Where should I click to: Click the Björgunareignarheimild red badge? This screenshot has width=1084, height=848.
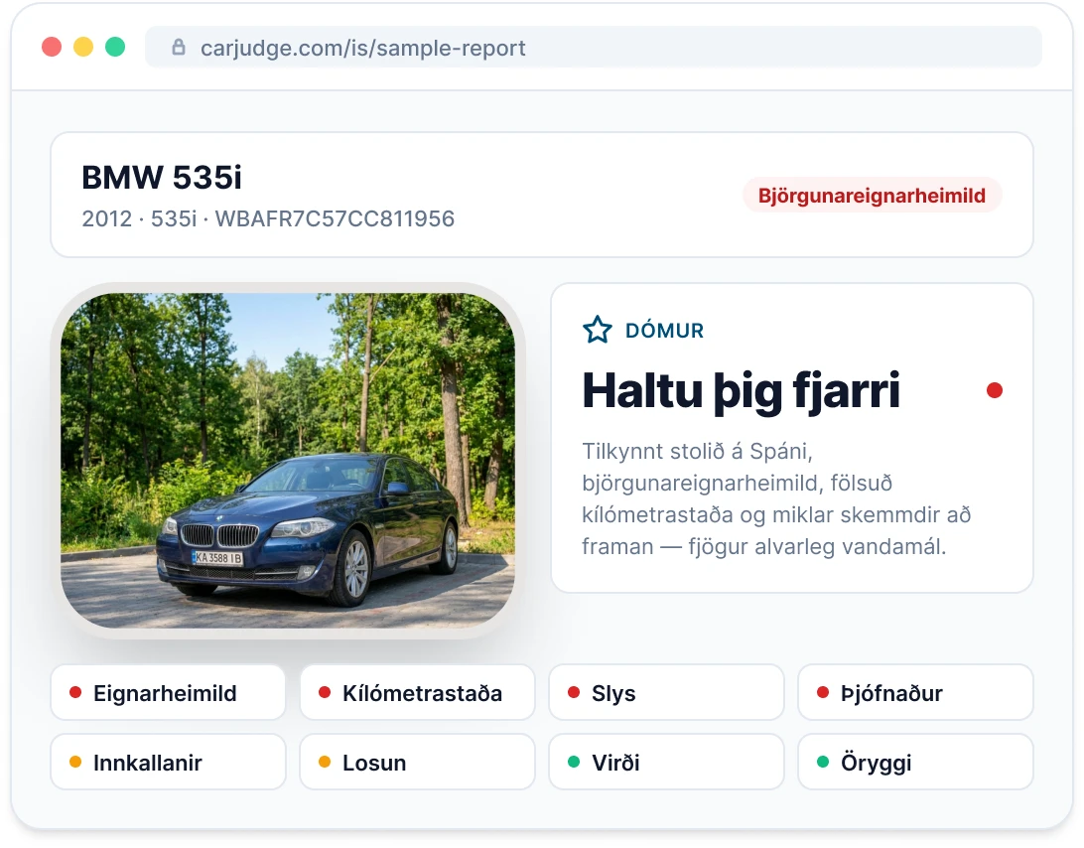click(872, 196)
